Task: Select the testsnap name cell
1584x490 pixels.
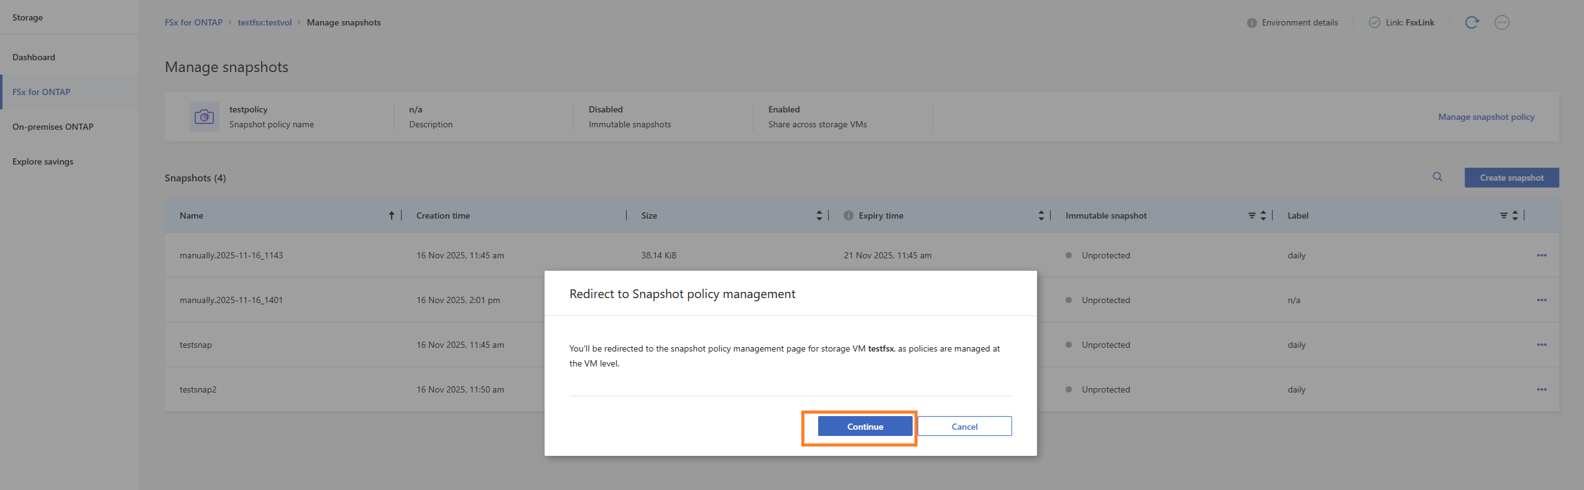Action: click(x=196, y=345)
